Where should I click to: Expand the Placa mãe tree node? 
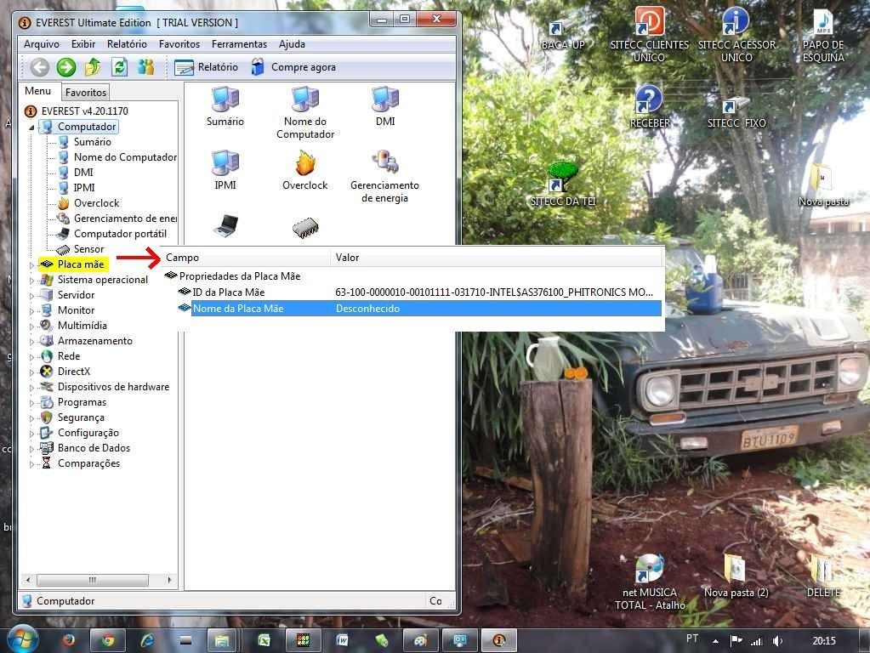coord(32,265)
